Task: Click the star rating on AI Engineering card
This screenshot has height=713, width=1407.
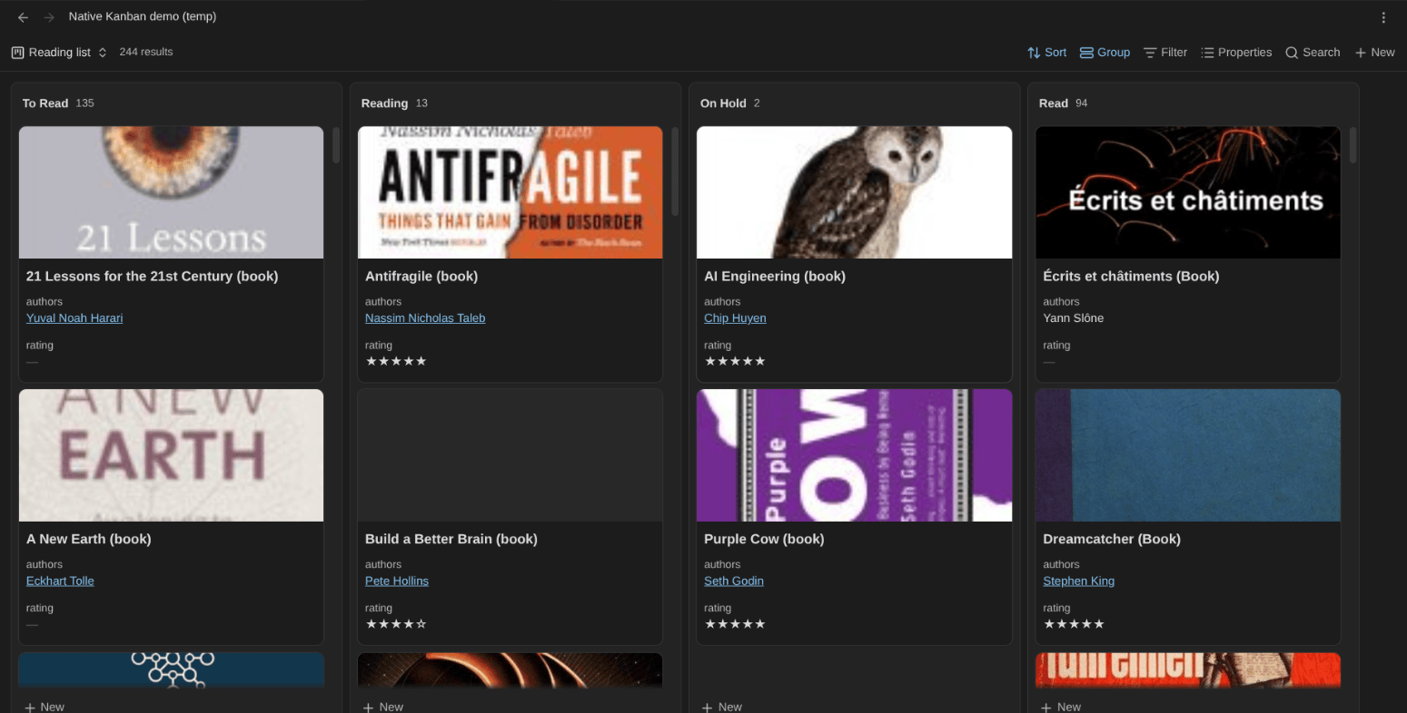Action: click(x=735, y=362)
